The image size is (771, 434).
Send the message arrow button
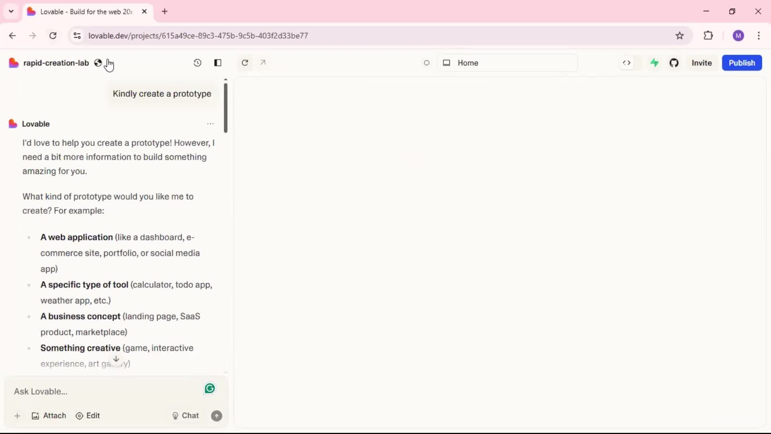click(216, 416)
